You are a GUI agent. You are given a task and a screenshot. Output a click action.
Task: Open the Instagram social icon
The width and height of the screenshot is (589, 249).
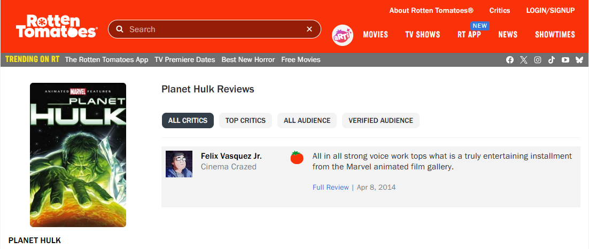(x=538, y=60)
